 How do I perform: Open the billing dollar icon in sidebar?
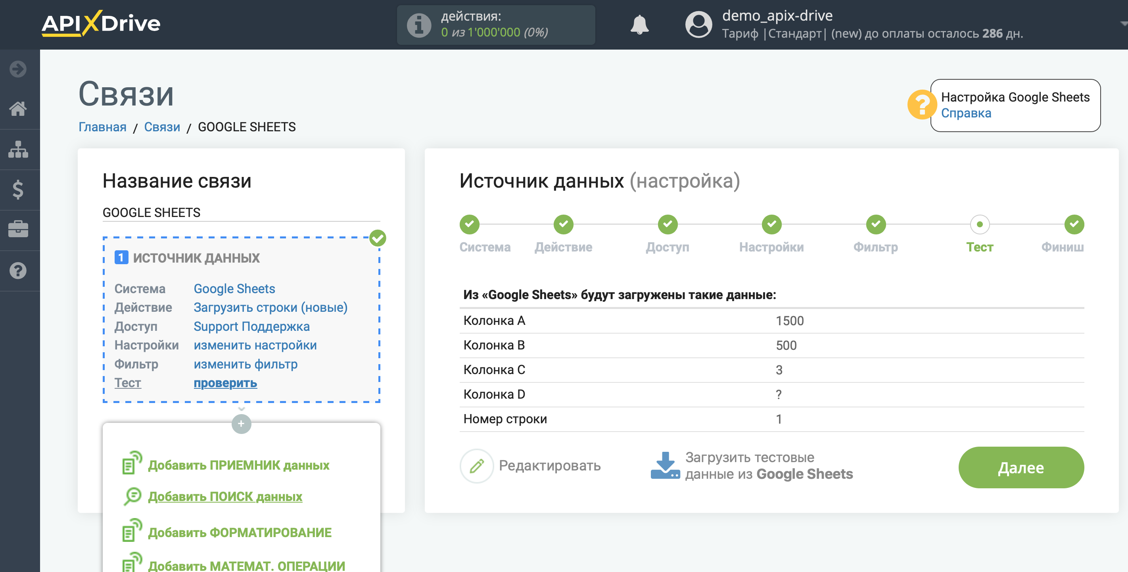point(18,190)
